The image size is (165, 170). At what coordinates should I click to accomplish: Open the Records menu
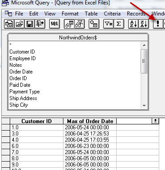pyautogui.click(x=136, y=14)
